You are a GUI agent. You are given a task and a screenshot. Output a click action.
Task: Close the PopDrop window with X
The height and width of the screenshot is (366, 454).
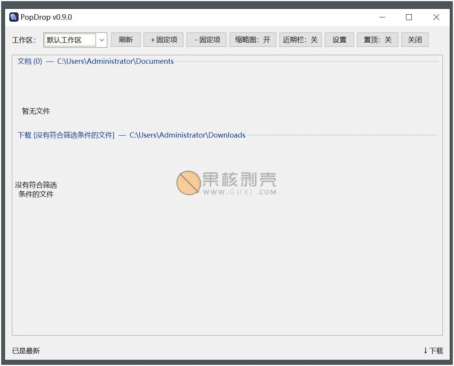click(x=436, y=17)
